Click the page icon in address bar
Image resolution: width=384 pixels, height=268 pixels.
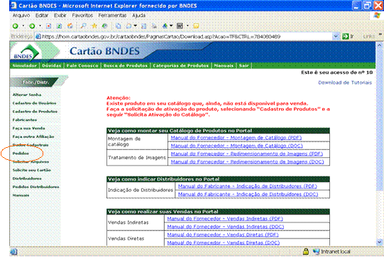[38, 37]
